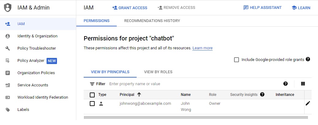This screenshot has height=125, width=318.
Task: Click the Grant Access button
Action: (130, 8)
